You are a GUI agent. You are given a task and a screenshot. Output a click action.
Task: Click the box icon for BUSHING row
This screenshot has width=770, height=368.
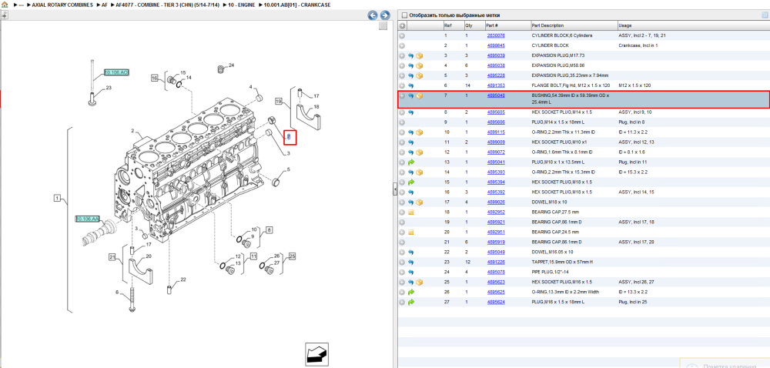(x=420, y=95)
